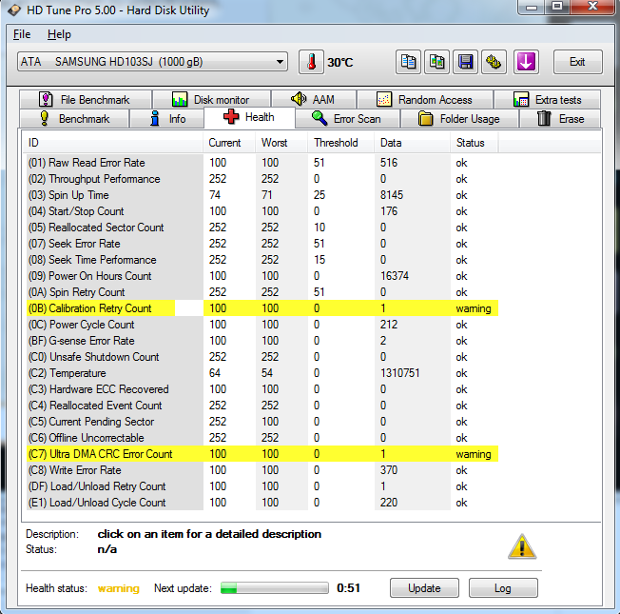Select the (09) Power On Hours Count row
Screen dimensions: 620x614
(x=262, y=276)
